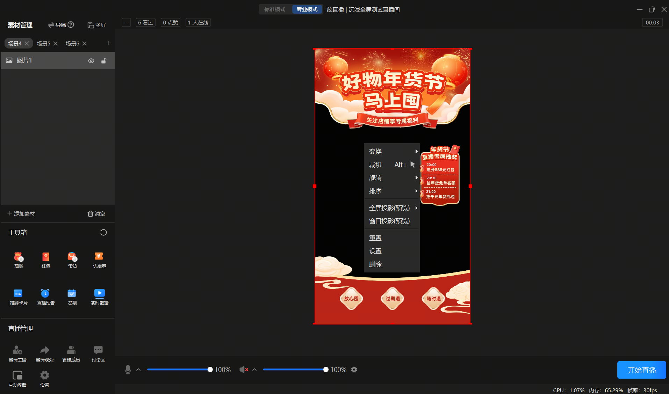Click 邀请观众 invite audience icon
This screenshot has width=669, height=394.
[x=44, y=354]
